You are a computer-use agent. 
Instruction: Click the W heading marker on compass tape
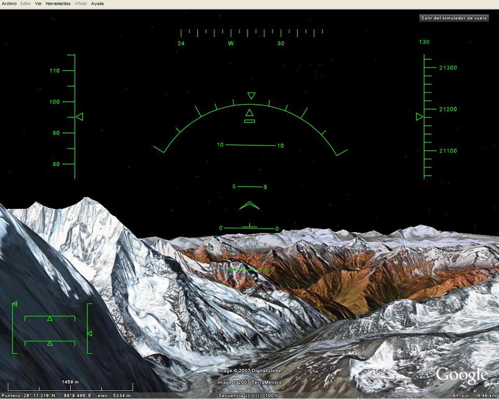[x=230, y=44]
